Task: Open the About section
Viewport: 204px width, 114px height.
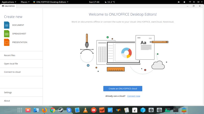Action: pyautogui.click(x=21, y=101)
